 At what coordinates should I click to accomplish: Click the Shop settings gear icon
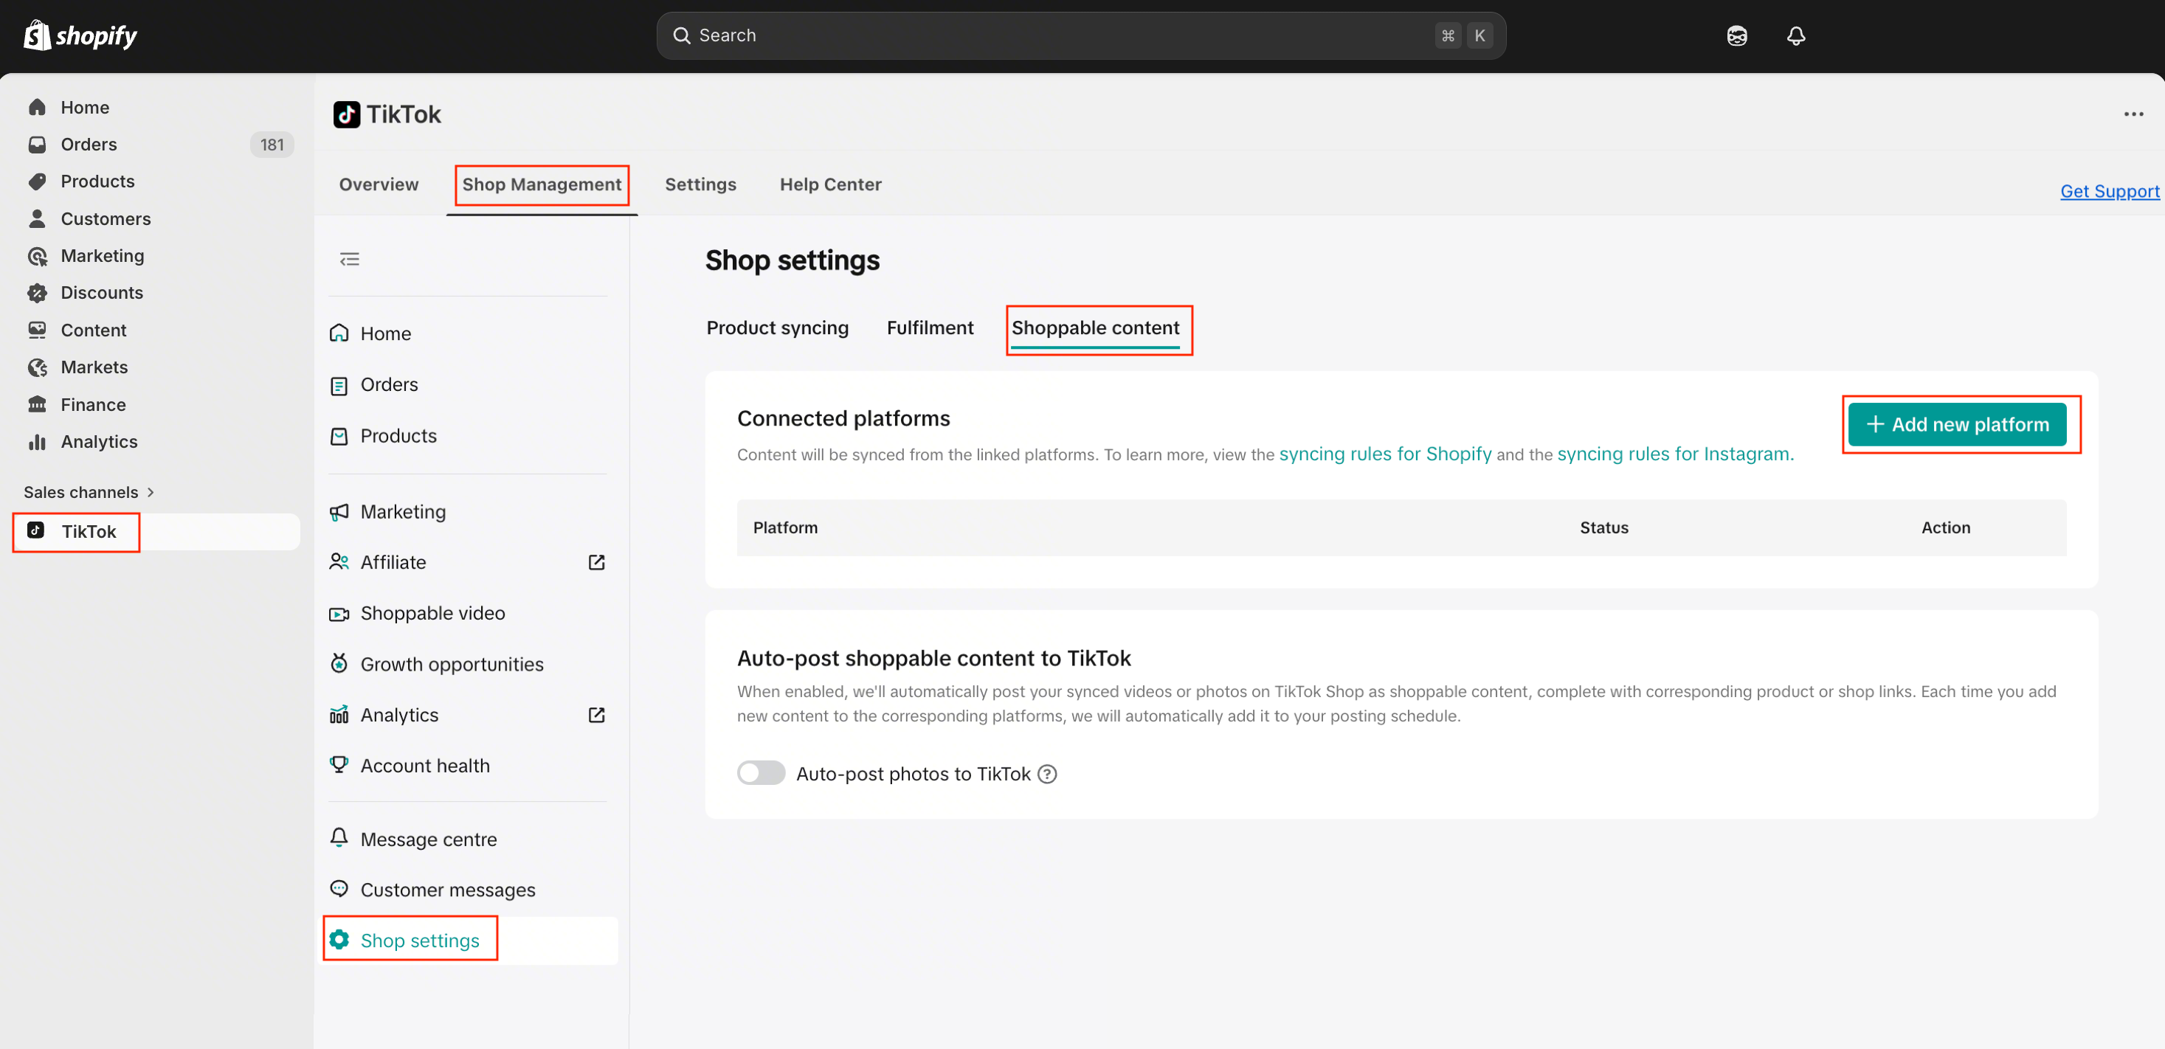tap(339, 940)
